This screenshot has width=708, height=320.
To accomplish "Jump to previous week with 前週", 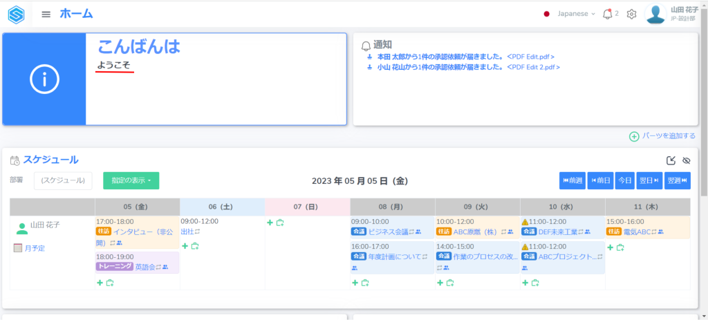I will coord(572,180).
